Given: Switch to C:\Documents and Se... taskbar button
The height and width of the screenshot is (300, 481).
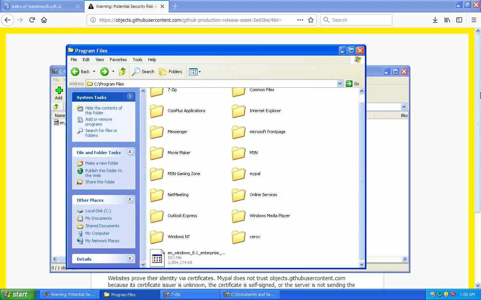Looking at the screenshot, I should click(250, 294).
